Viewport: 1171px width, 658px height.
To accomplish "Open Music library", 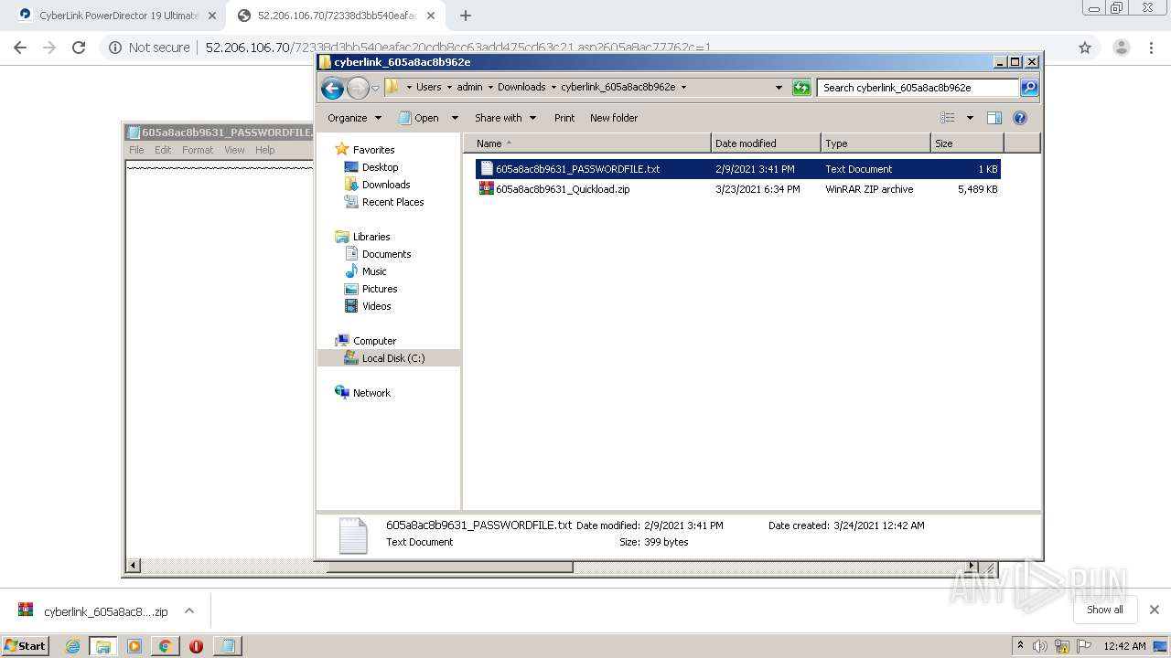I will 374,271.
